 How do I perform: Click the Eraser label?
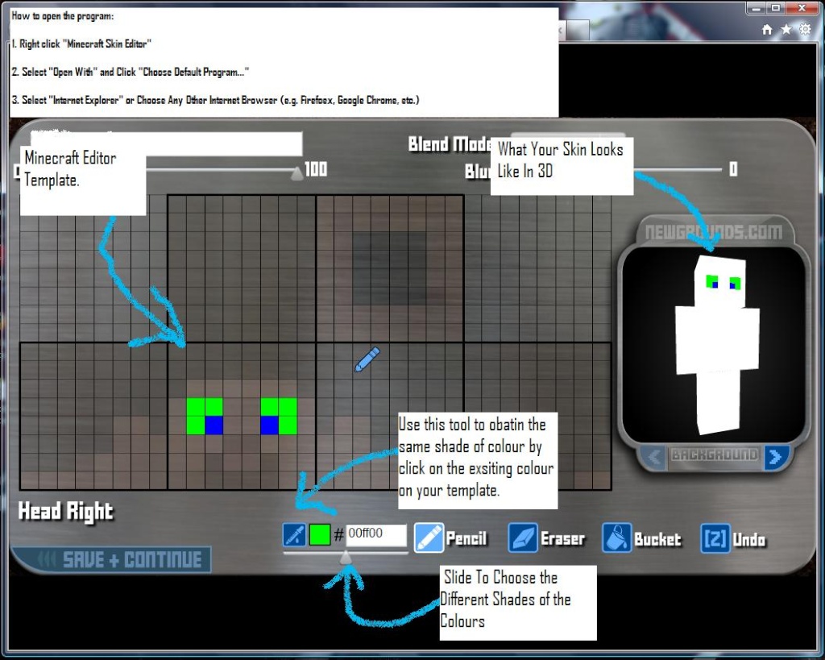pyautogui.click(x=562, y=539)
